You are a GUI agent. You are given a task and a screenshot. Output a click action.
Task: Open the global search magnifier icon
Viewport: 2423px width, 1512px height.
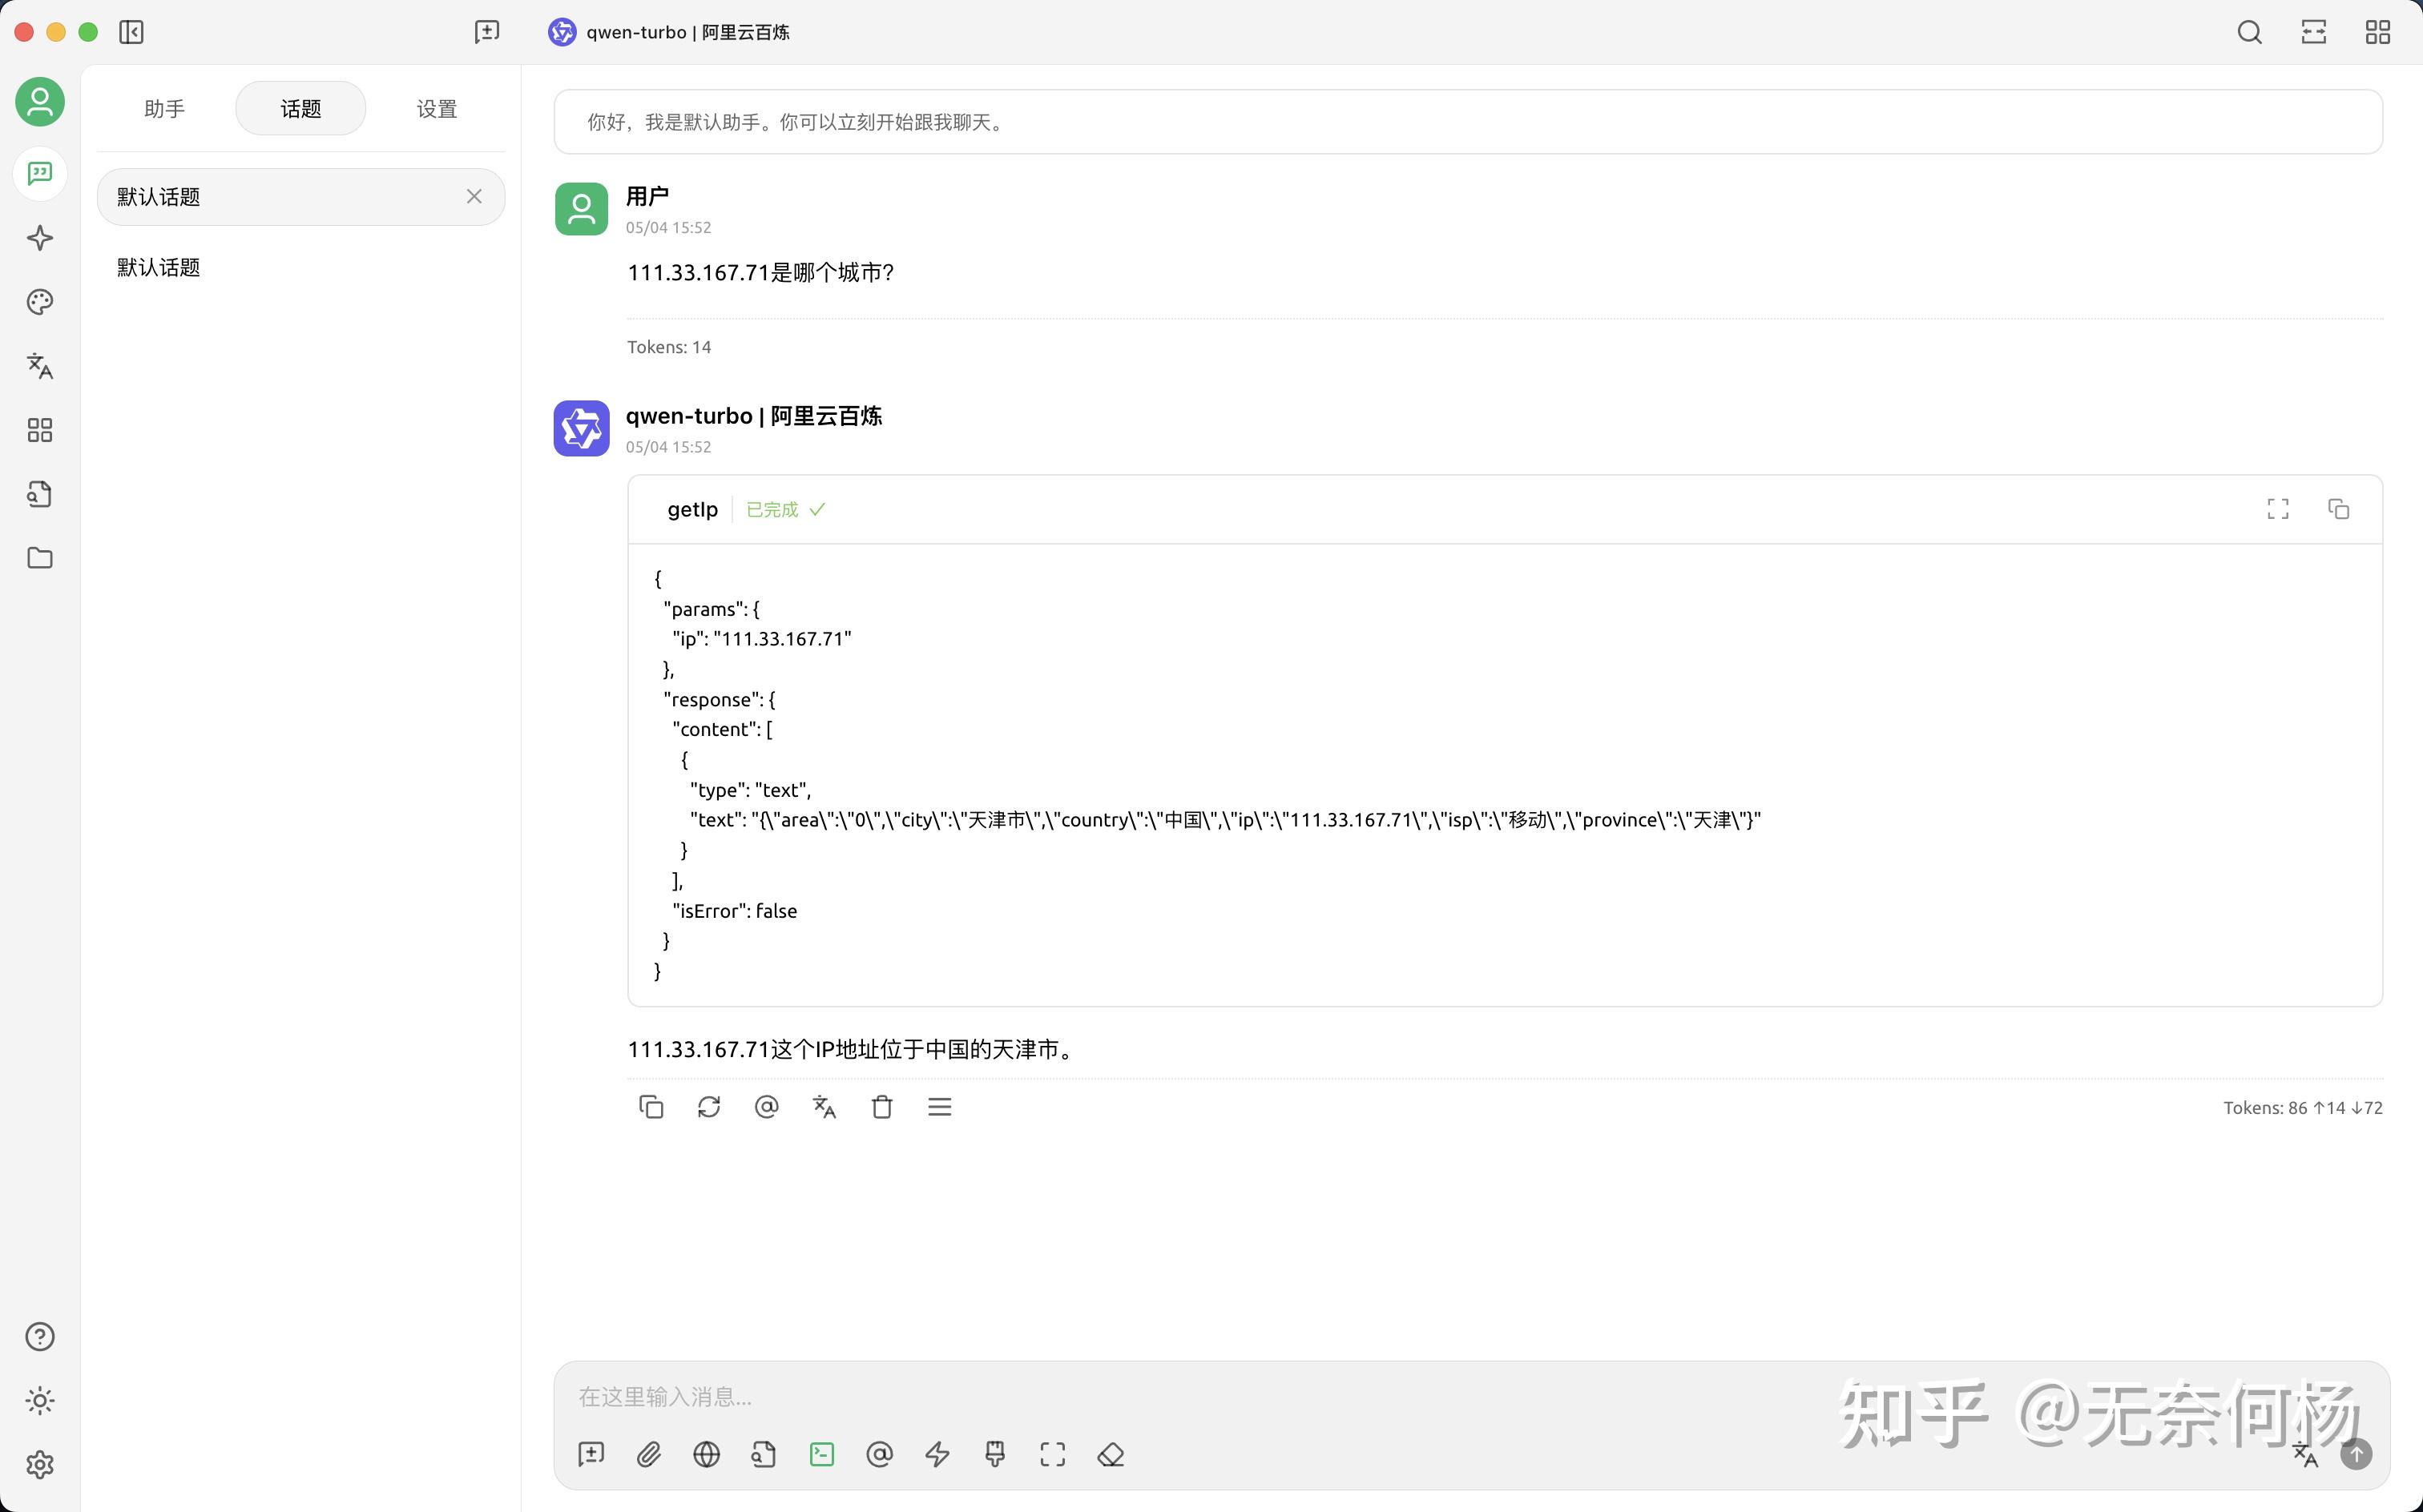coord(2249,32)
